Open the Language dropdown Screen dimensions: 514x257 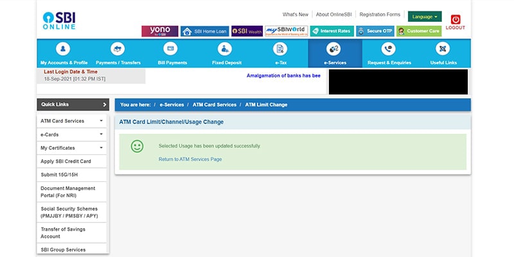point(425,17)
